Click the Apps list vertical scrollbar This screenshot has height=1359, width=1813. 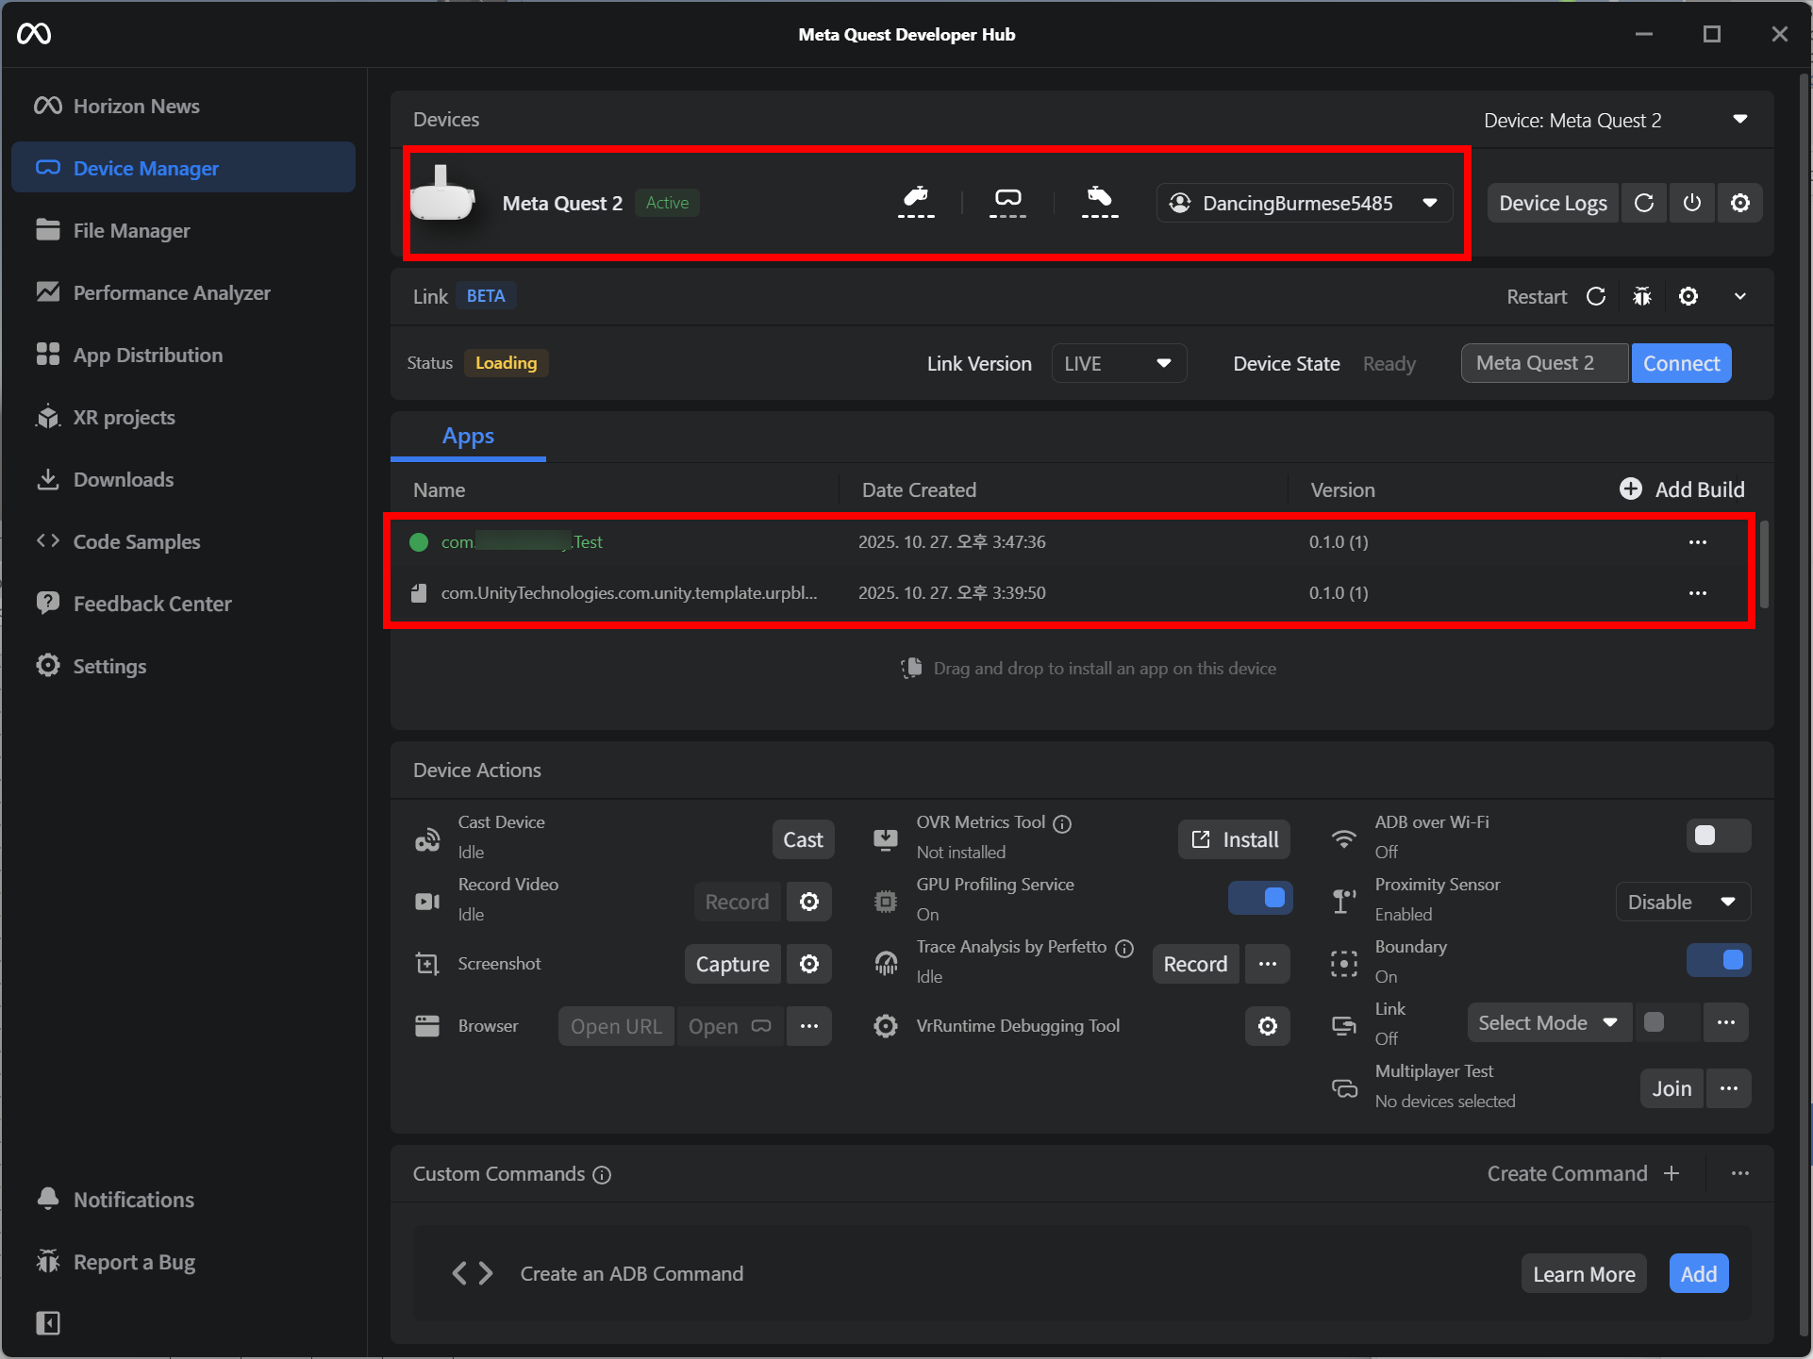1765,566
